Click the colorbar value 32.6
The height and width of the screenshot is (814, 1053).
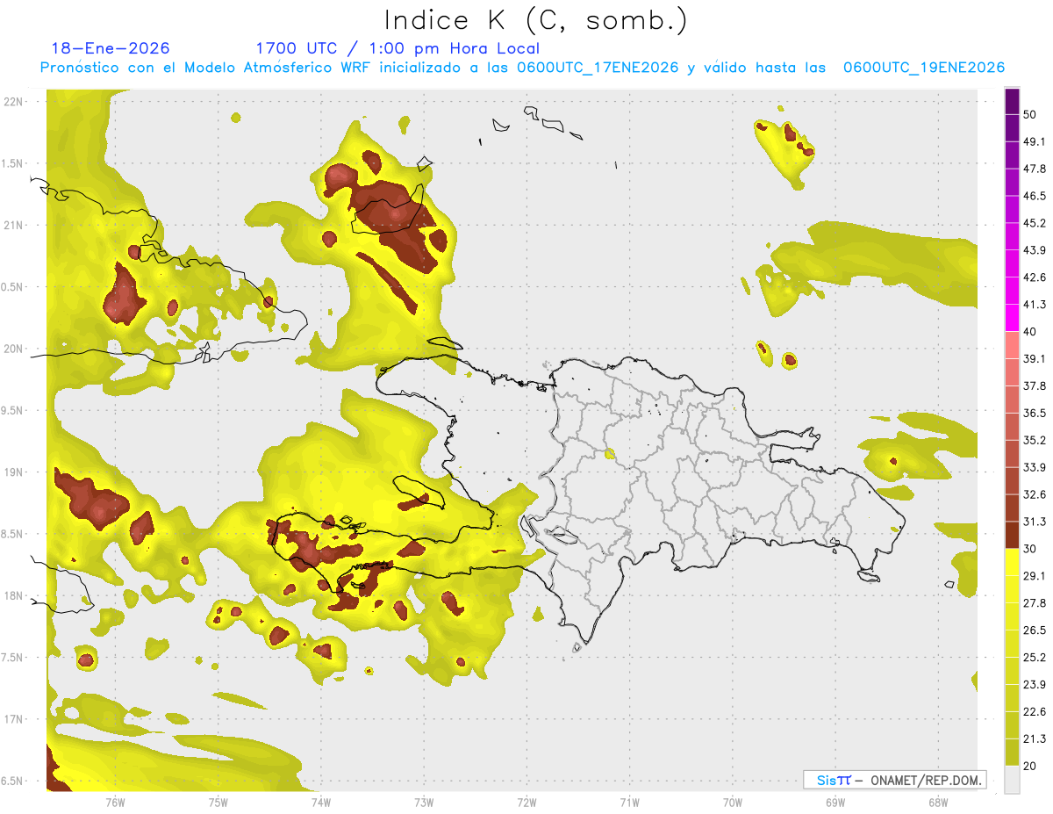1035,494
